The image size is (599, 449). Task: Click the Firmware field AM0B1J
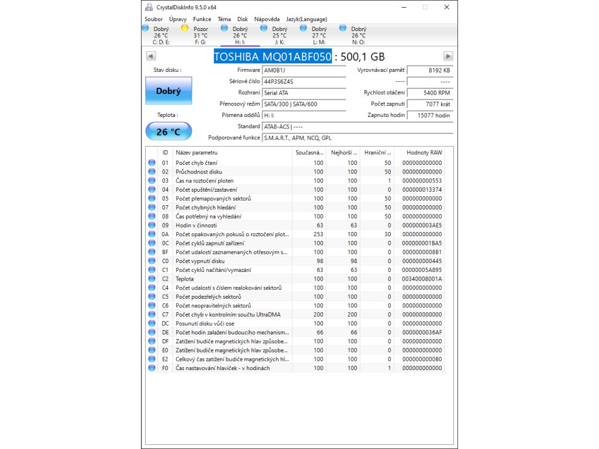[x=304, y=70]
